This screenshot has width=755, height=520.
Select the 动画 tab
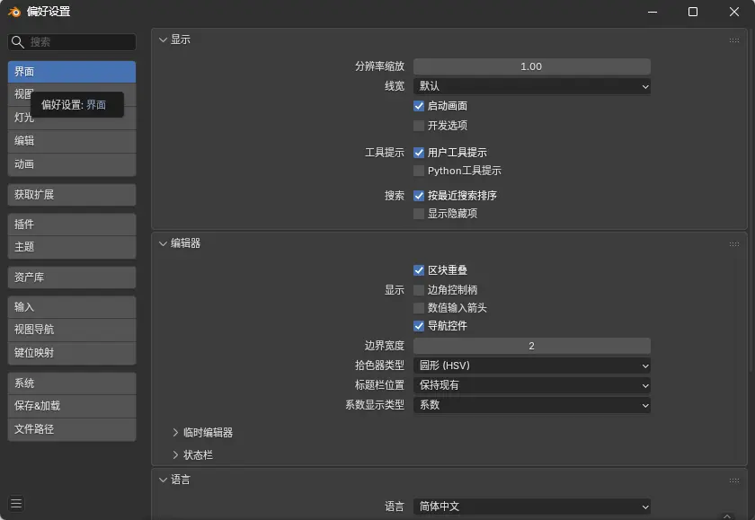click(x=72, y=164)
